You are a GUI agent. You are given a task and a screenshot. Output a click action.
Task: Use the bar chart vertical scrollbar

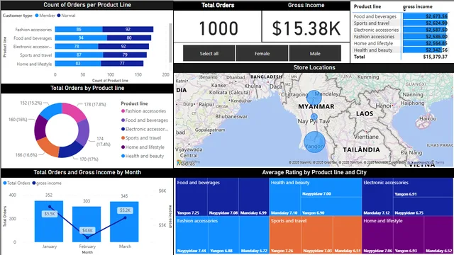(x=170, y=42)
